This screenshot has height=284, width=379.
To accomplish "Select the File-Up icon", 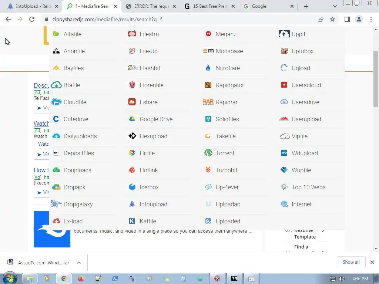I will tap(132, 51).
